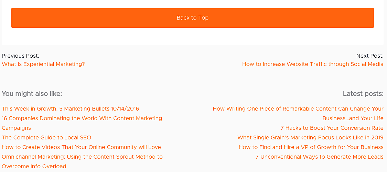
Task: Open next post about increasing website traffic
Action: 313,64
